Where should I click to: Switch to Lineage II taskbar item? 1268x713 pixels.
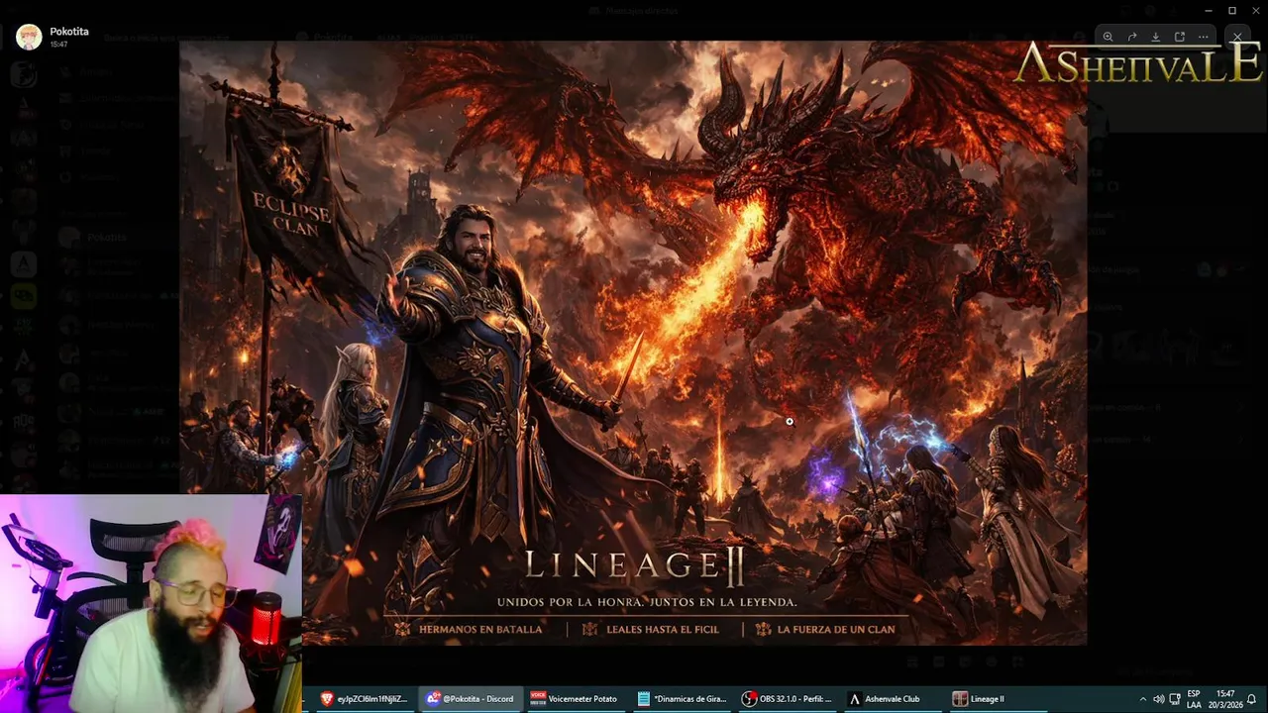[999, 699]
